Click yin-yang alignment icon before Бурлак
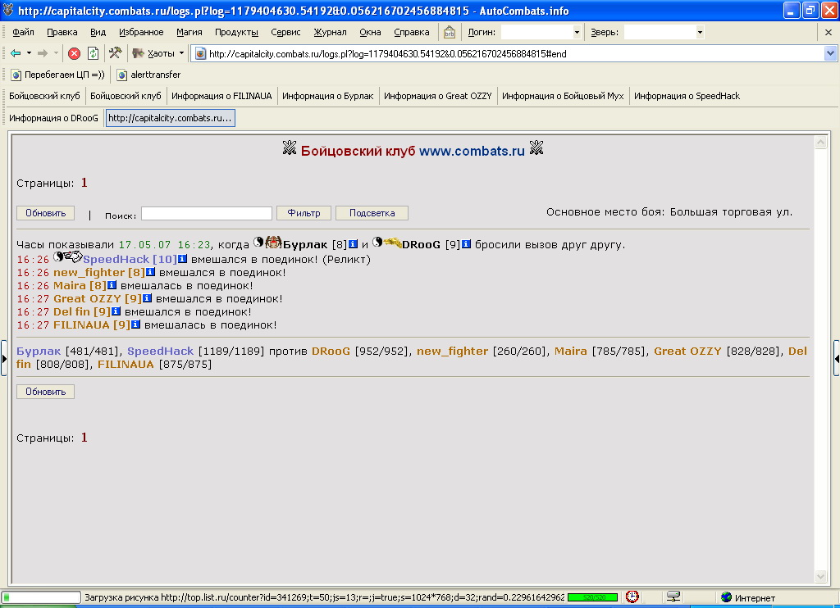Viewport: 840px width, 608px height. point(258,242)
